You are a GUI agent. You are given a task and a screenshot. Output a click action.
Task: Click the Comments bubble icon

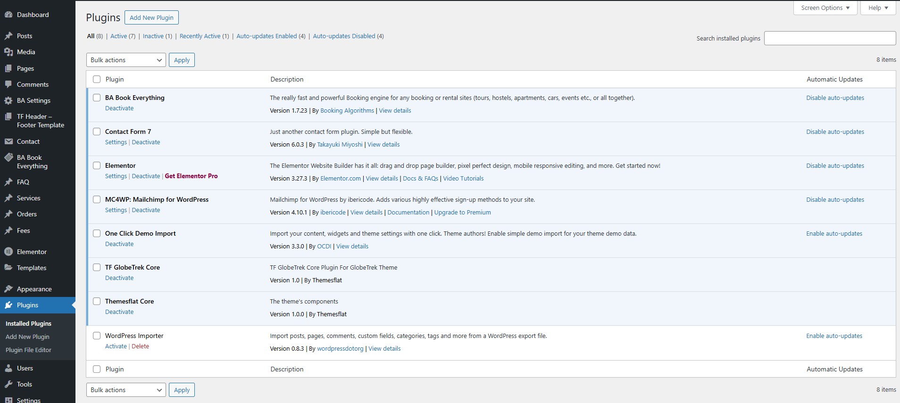8,84
